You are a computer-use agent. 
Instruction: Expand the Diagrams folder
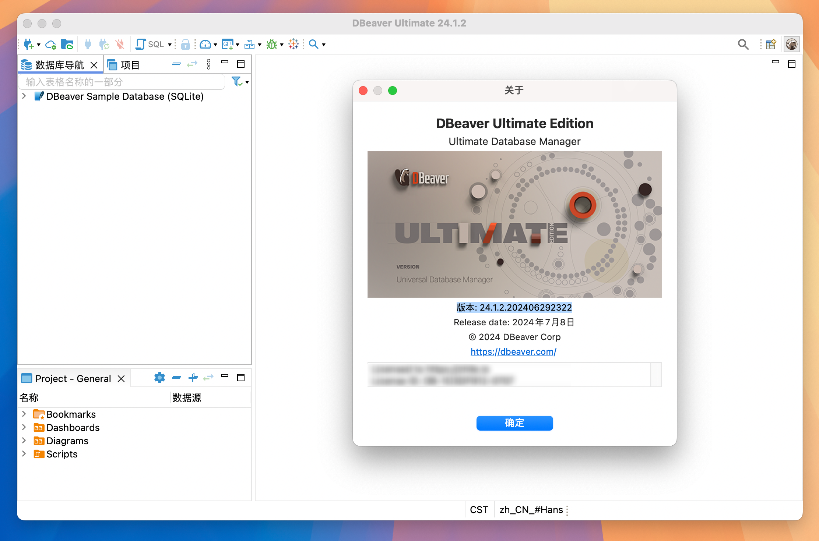pyautogui.click(x=24, y=441)
